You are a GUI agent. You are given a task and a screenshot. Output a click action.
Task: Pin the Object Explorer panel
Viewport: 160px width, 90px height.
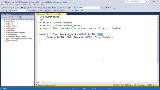31,14
